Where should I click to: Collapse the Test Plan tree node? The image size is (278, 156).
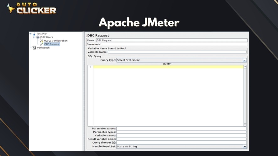pyautogui.click(x=30, y=33)
